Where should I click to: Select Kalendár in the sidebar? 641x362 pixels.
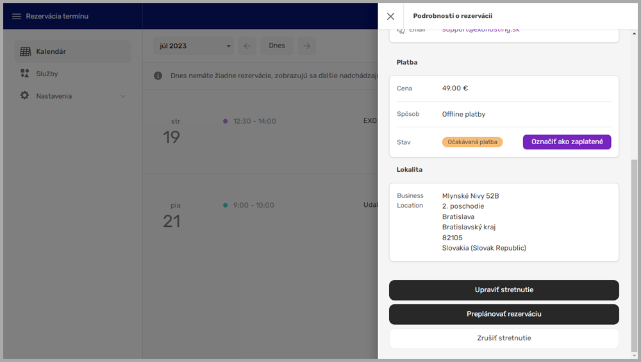(51, 51)
